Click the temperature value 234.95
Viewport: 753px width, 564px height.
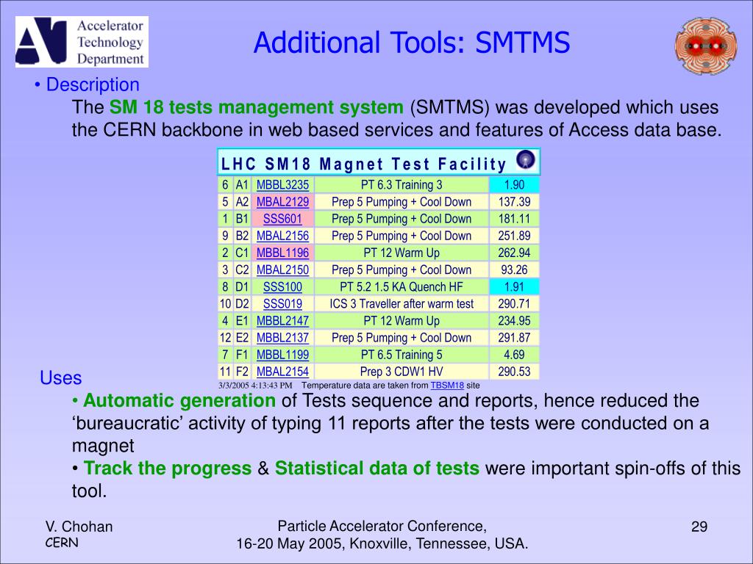click(x=514, y=321)
